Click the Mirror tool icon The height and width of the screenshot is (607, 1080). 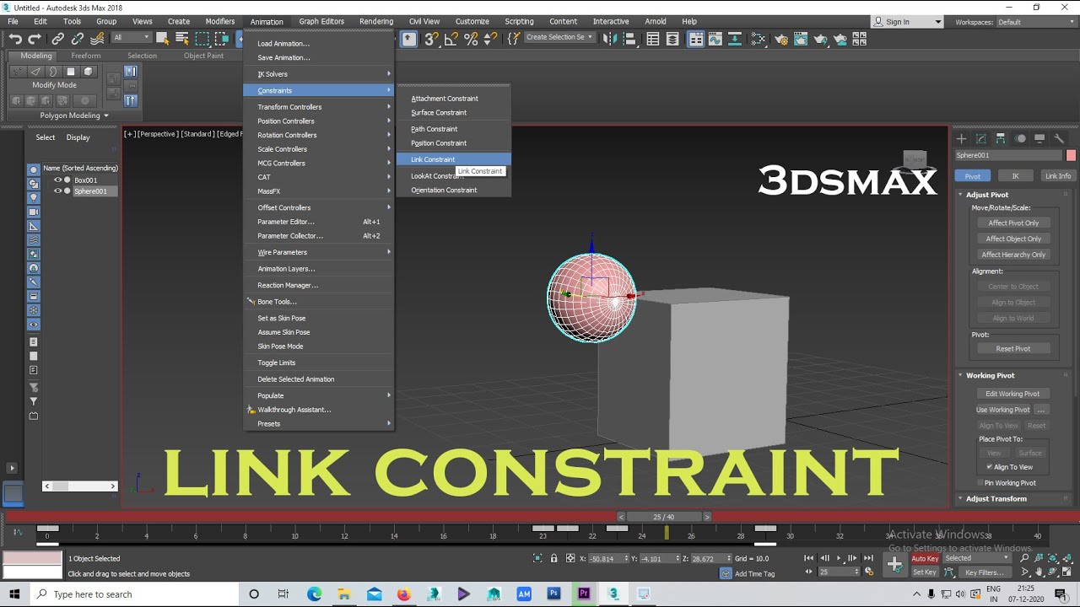(x=609, y=39)
